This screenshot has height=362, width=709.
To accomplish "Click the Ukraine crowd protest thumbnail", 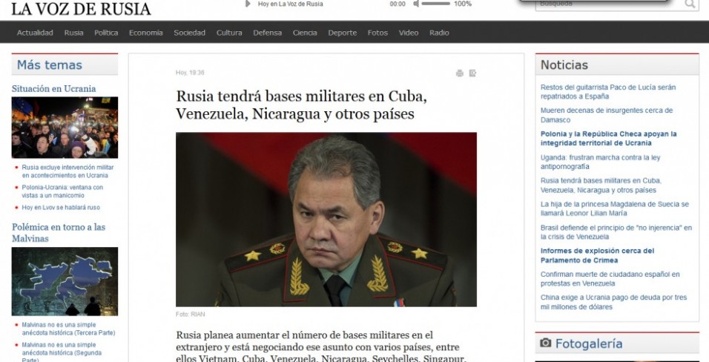I will coord(65,127).
